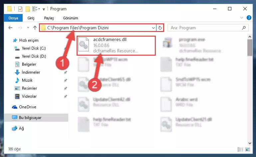This screenshot has height=157, width=256.
Task: Click the Properties checkmark icon in title bar
Action: [x=20, y=9]
